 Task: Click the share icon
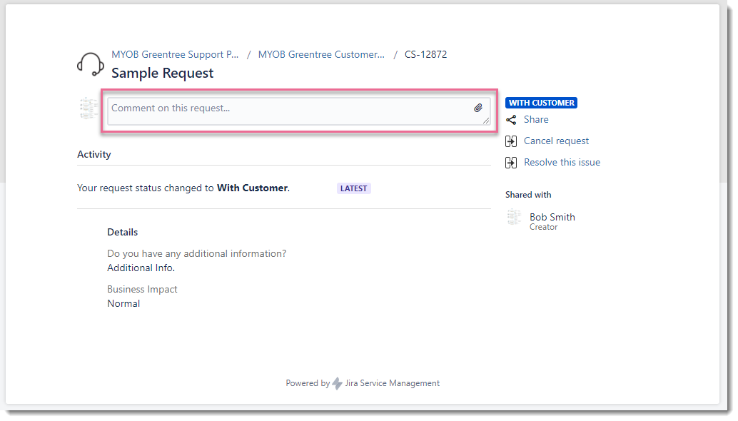511,120
